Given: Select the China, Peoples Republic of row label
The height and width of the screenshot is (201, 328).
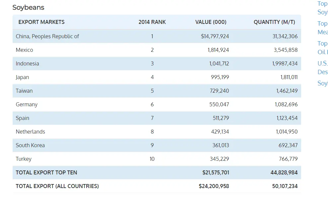Looking at the screenshot, I should pyautogui.click(x=47, y=36).
